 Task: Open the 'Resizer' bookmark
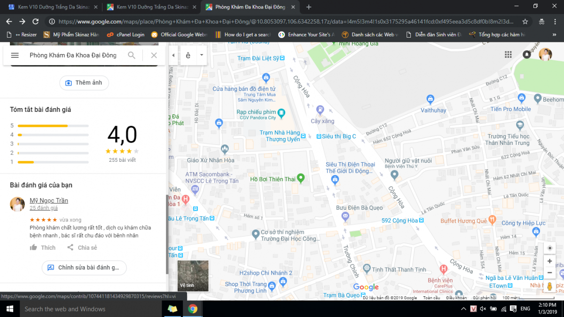23,35
